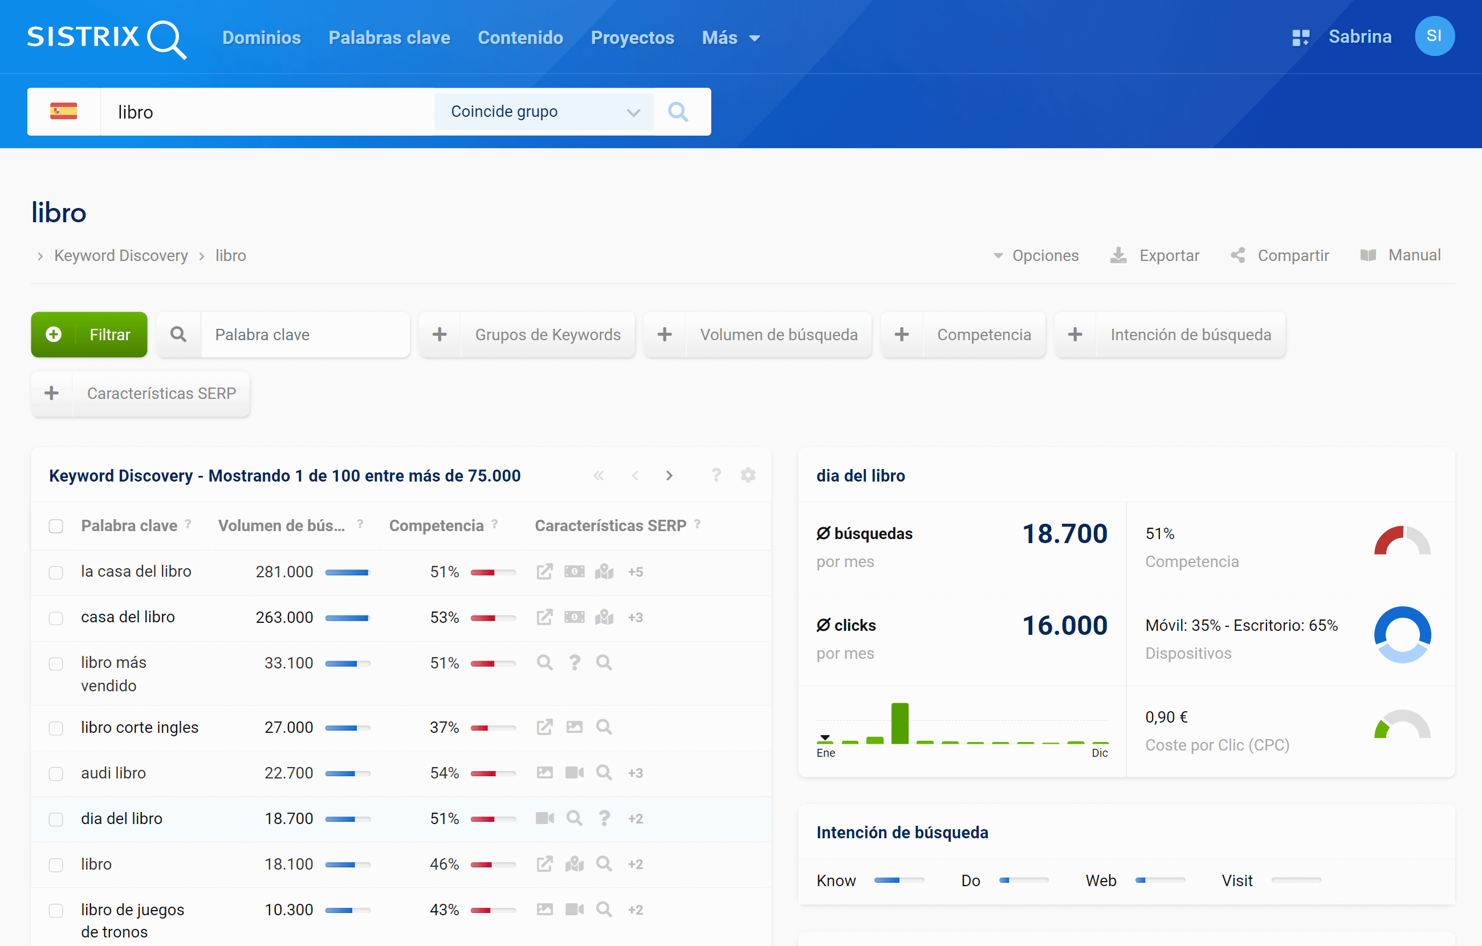Click the video SERP icon for dia del libro
1482x946 pixels.
[x=544, y=818]
